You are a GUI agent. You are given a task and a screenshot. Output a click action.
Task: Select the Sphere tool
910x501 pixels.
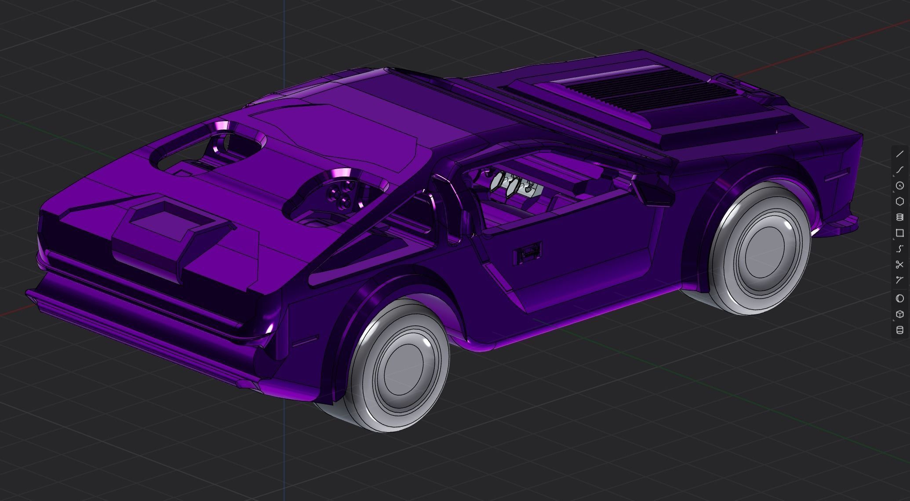pyautogui.click(x=899, y=299)
